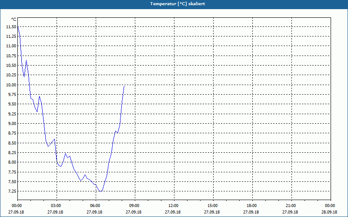Click the 8,25 y-axis value
This screenshot has height=217, width=348.
12,153
